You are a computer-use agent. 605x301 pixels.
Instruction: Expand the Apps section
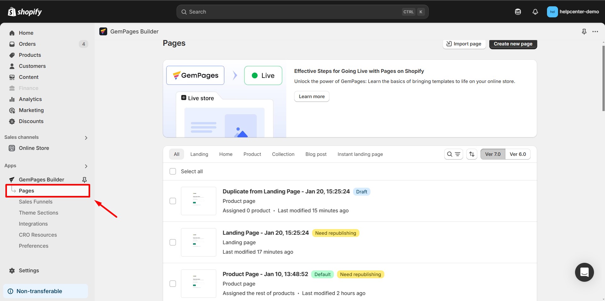tap(86, 166)
